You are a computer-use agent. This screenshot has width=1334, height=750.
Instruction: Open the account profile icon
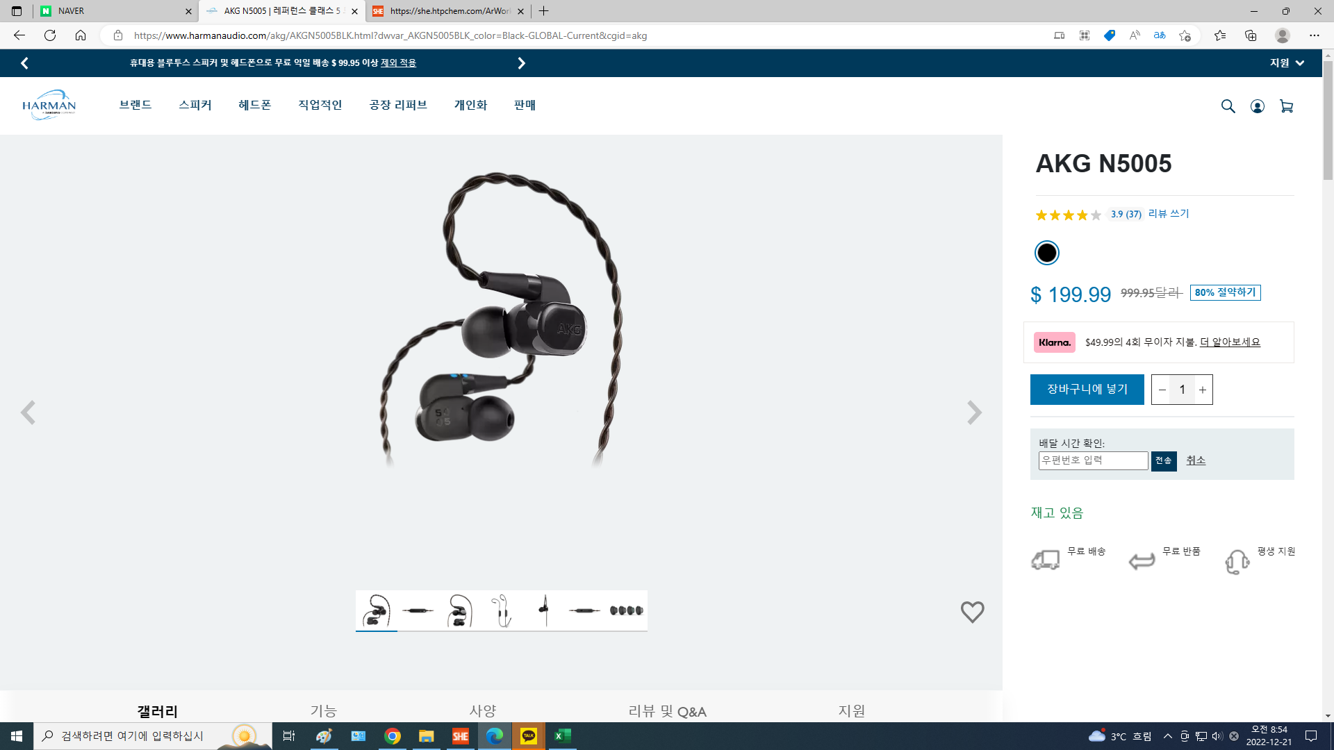(1257, 106)
